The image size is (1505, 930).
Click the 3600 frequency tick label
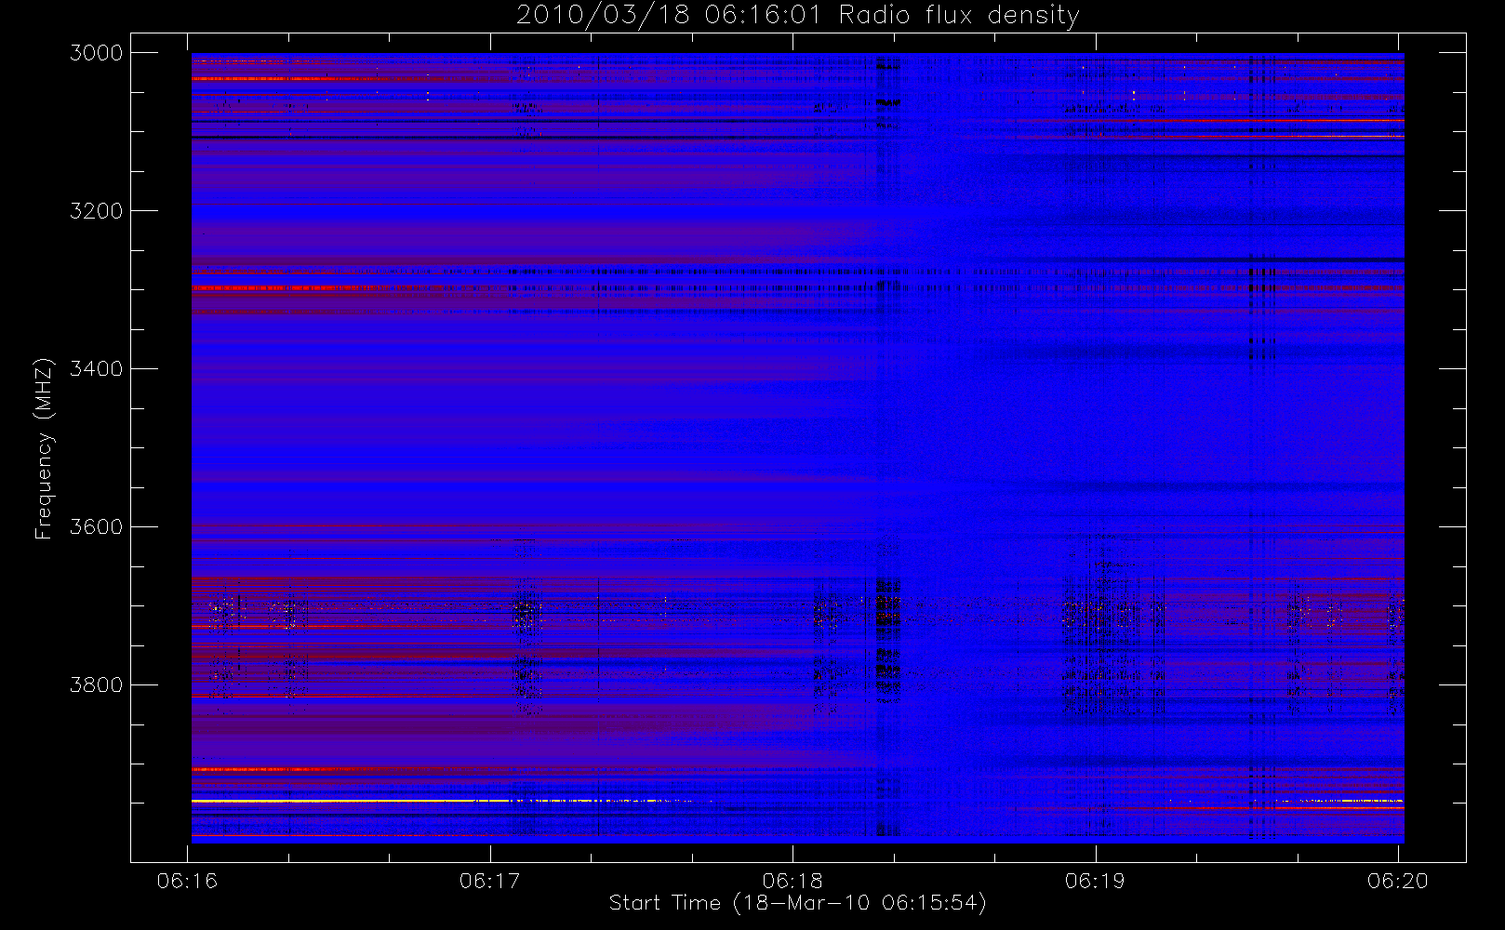click(x=97, y=527)
